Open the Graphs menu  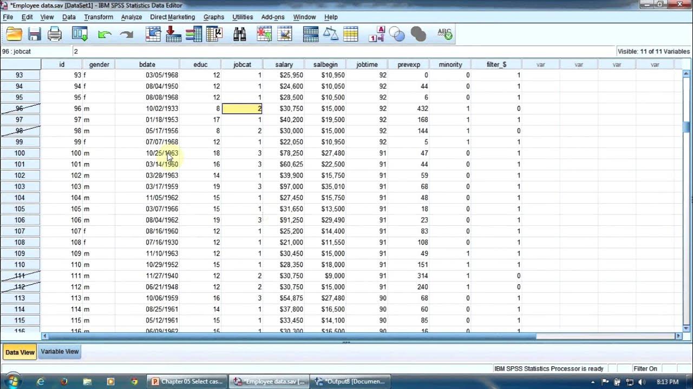(214, 17)
